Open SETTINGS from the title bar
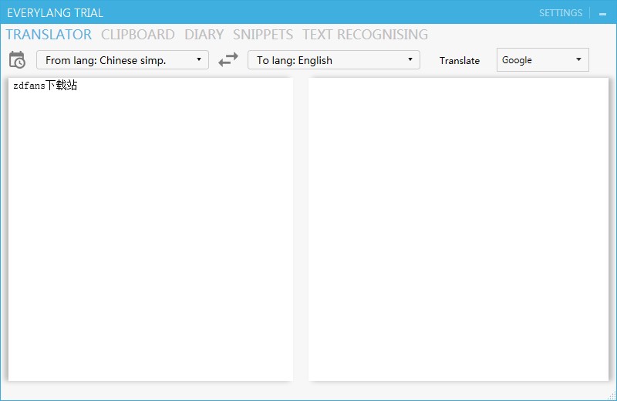The width and height of the screenshot is (617, 401). pos(561,13)
